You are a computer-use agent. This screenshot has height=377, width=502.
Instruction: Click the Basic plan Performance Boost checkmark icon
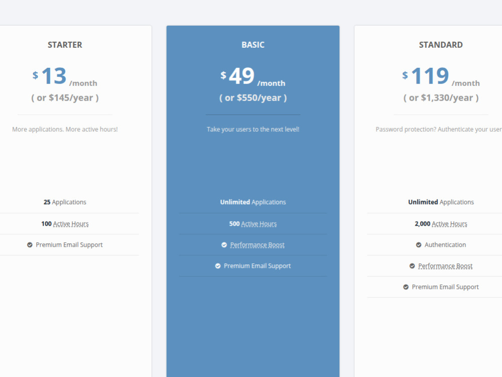[224, 245]
